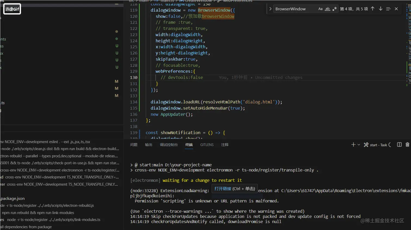
Task: Open the new terminal launch profile dropdown
Action: pyautogui.click(x=359, y=145)
